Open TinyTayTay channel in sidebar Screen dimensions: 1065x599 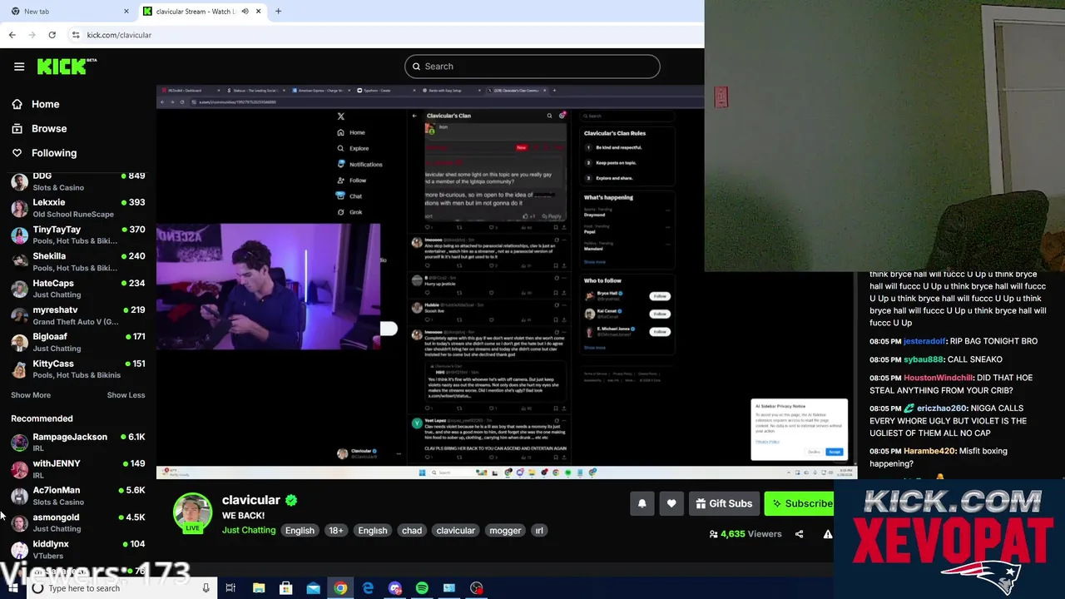[x=77, y=235]
